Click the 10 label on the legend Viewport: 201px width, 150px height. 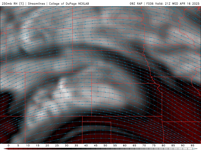pyautogui.click(x=28, y=145)
